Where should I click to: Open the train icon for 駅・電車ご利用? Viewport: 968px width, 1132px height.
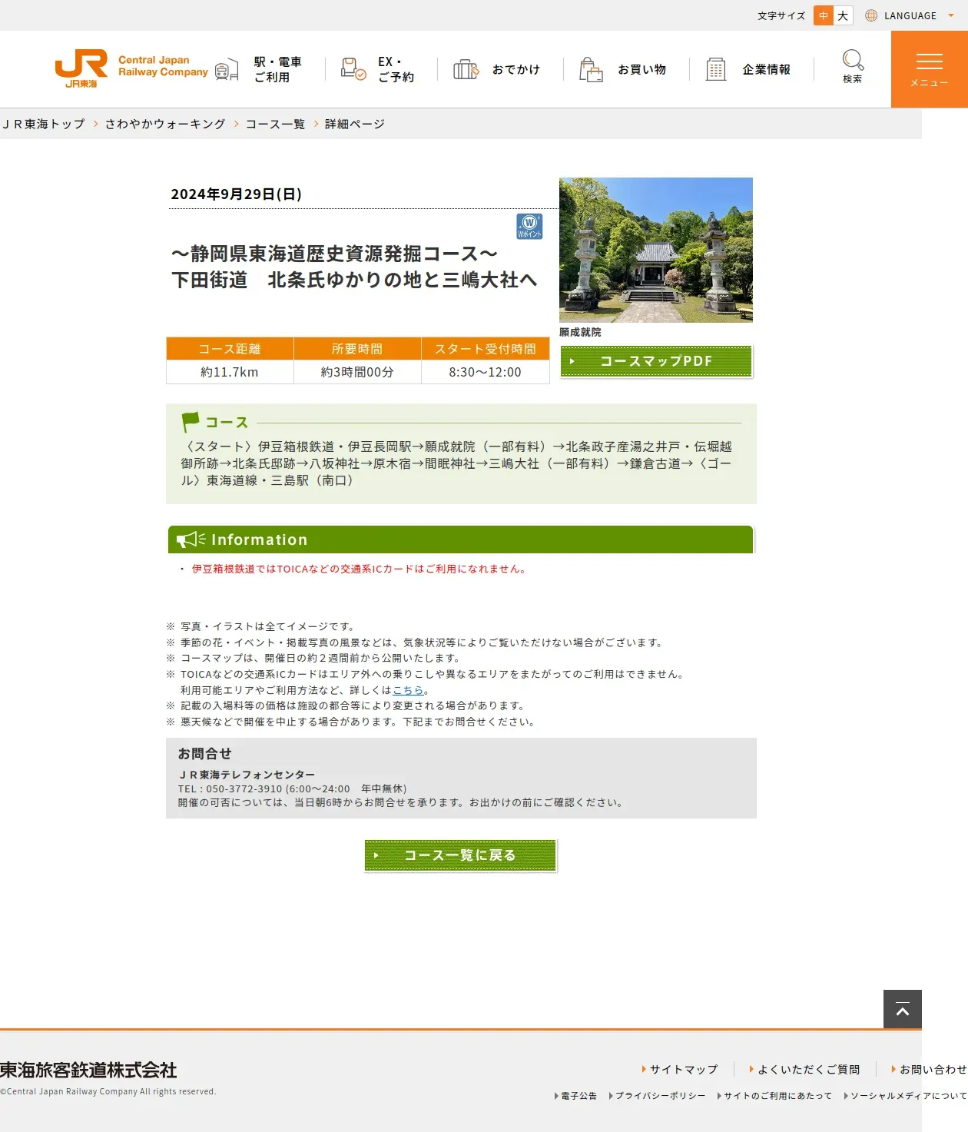click(227, 70)
